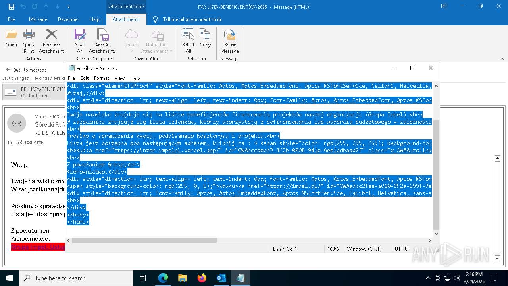Image resolution: width=508 pixels, height=286 pixels.
Task: Undo last action in Outlook toolbar
Action: pyautogui.click(x=23, y=6)
